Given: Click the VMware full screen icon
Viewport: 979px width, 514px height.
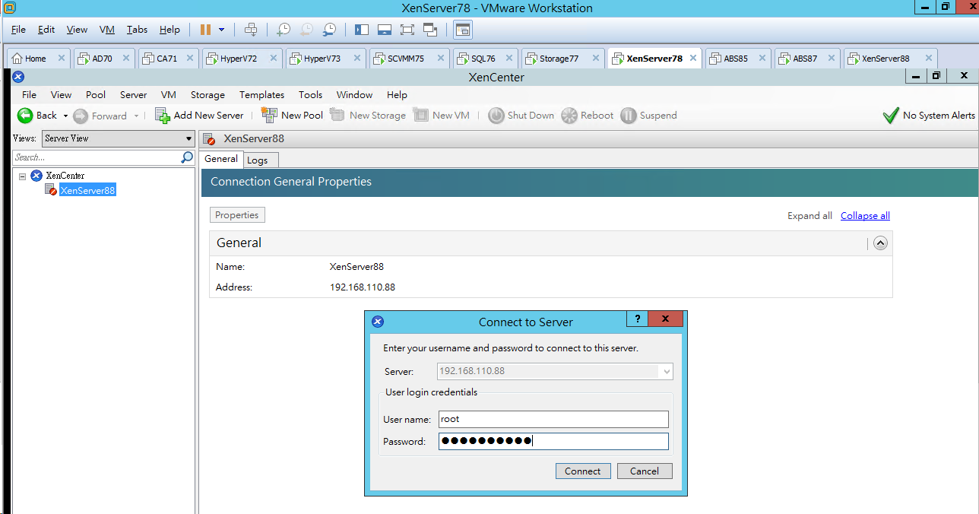Looking at the screenshot, I should click(407, 30).
